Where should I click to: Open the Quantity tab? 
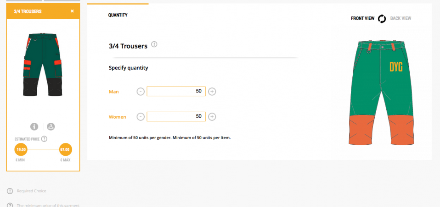coord(118,15)
